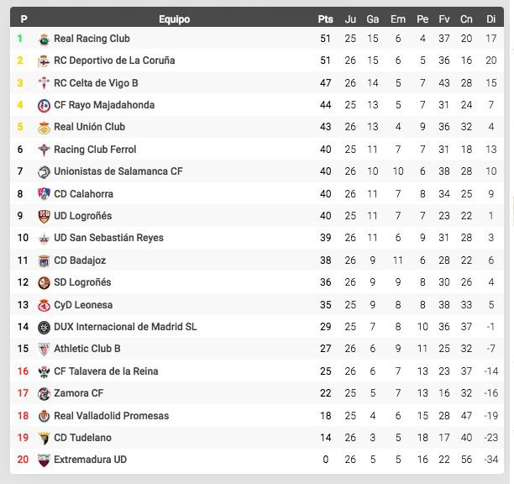Select the Di goal-difference column header

tap(490, 19)
